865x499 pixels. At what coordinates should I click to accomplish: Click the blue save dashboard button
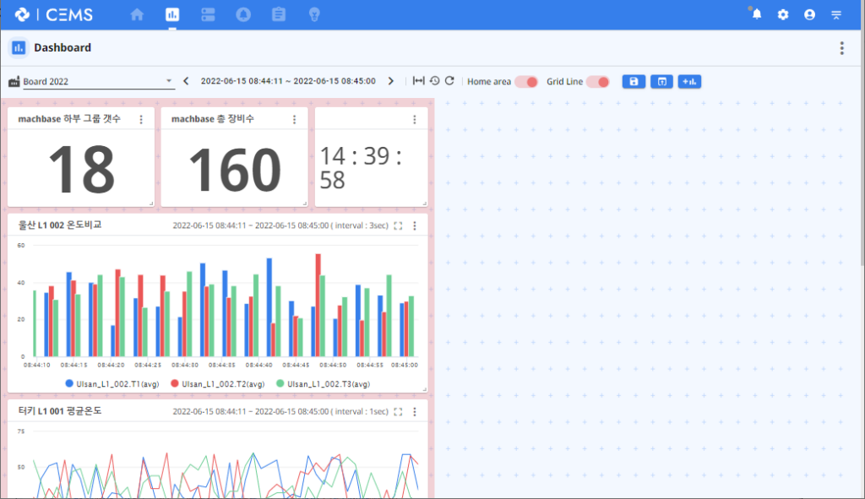click(x=634, y=81)
